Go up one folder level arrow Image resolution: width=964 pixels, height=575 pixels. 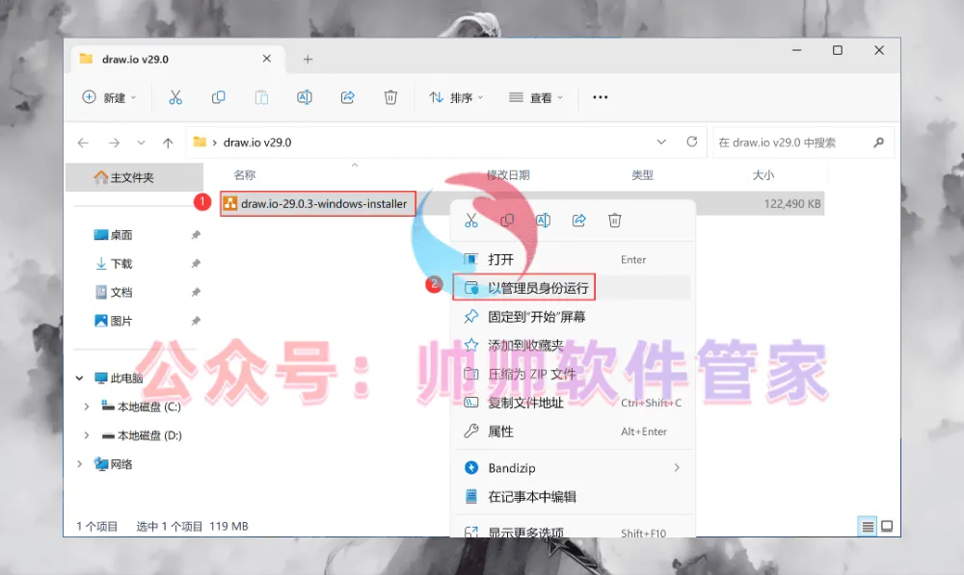point(168,143)
